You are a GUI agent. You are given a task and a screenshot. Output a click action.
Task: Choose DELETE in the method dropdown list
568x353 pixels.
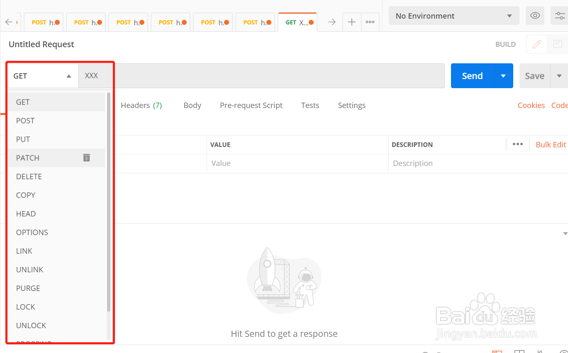(x=29, y=177)
